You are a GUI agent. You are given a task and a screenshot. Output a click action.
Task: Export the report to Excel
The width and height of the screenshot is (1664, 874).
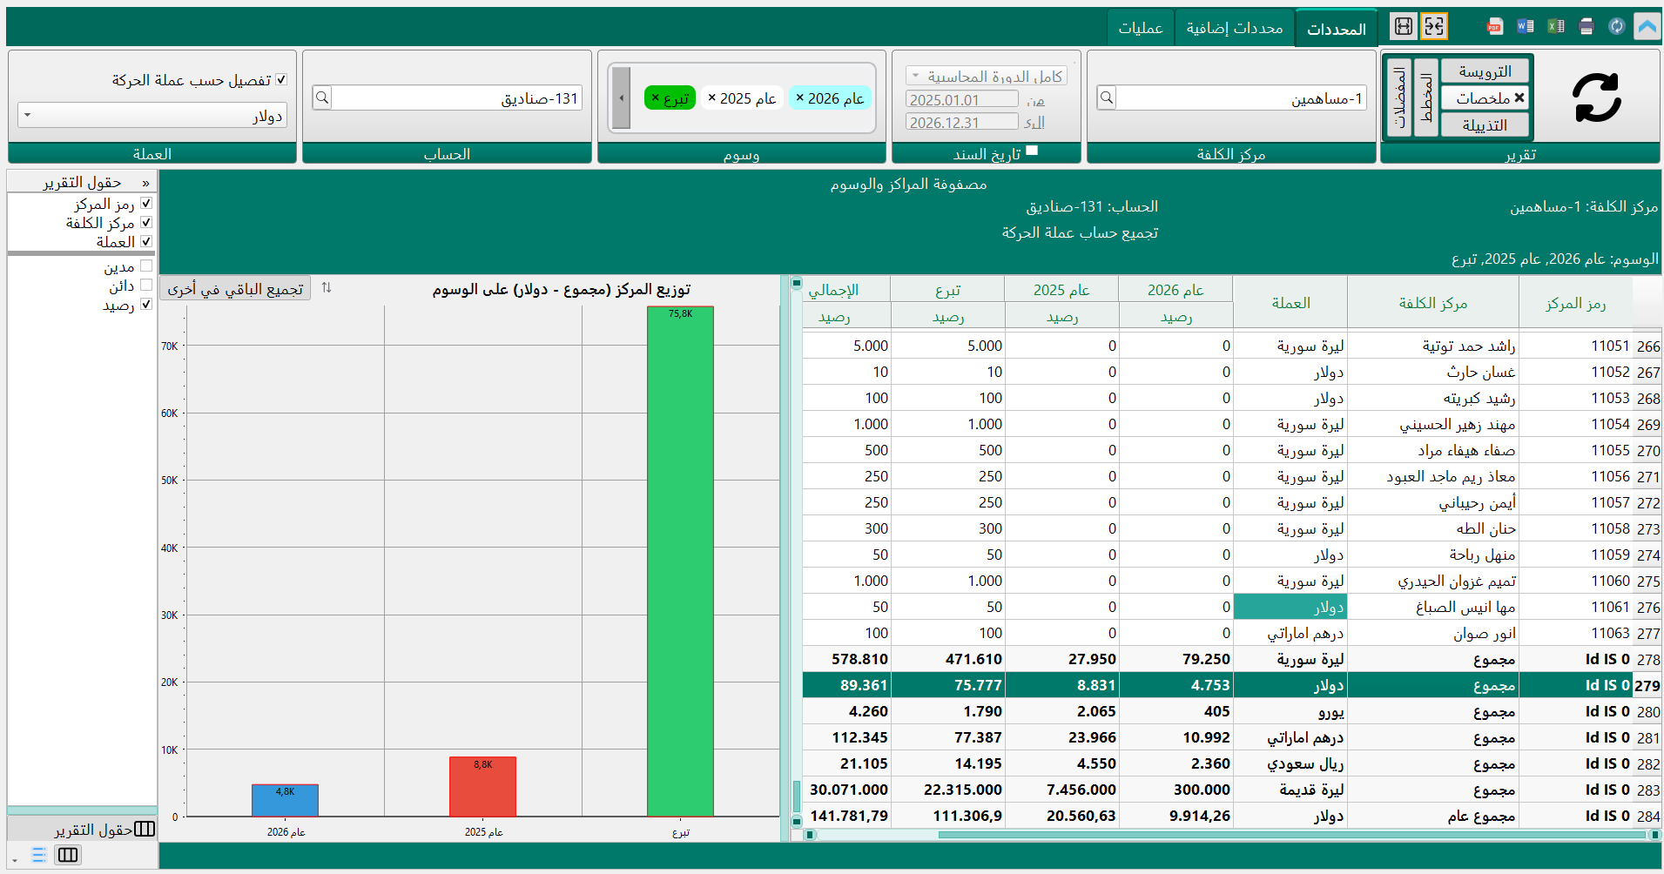(1555, 27)
